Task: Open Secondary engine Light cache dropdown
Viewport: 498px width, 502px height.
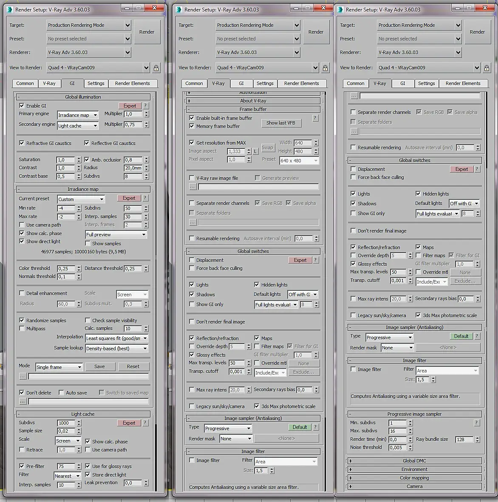Action: click(x=78, y=126)
